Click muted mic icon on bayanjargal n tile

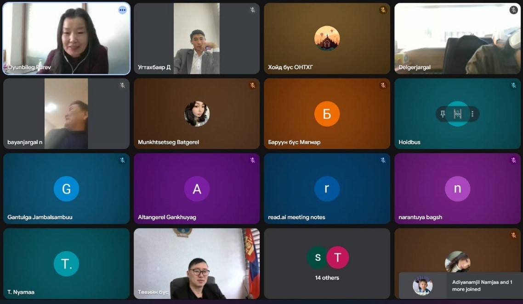(122, 85)
